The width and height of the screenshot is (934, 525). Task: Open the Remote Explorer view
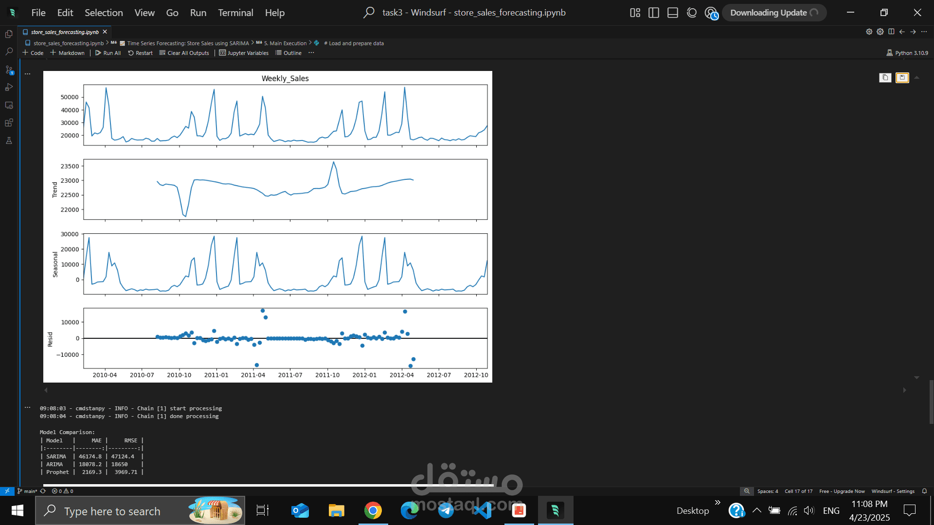(x=9, y=105)
